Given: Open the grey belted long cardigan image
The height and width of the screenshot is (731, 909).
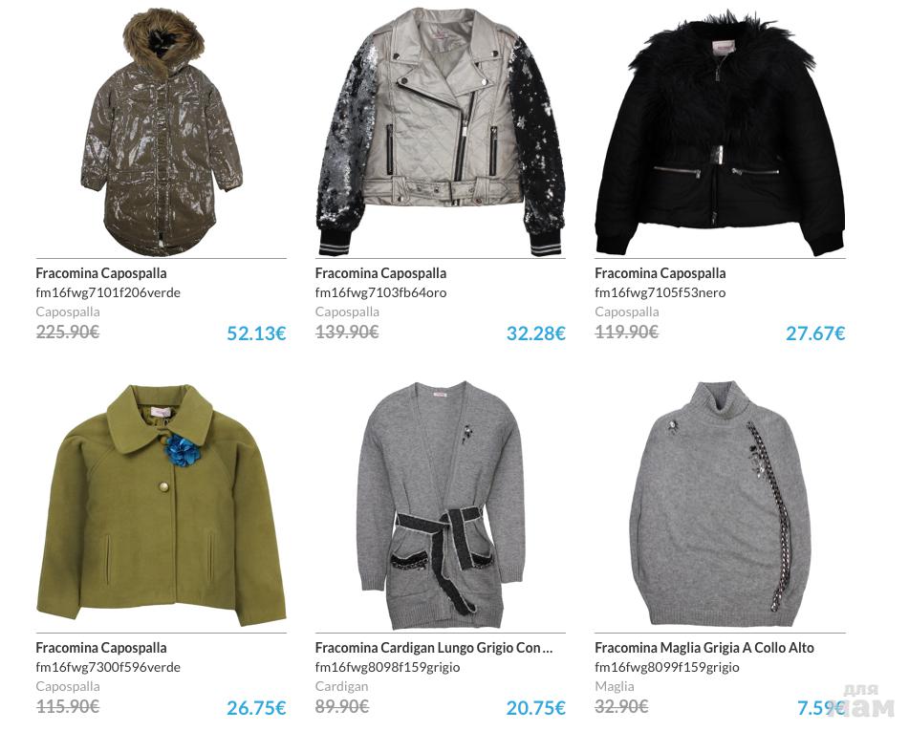Looking at the screenshot, I should point(441,505).
